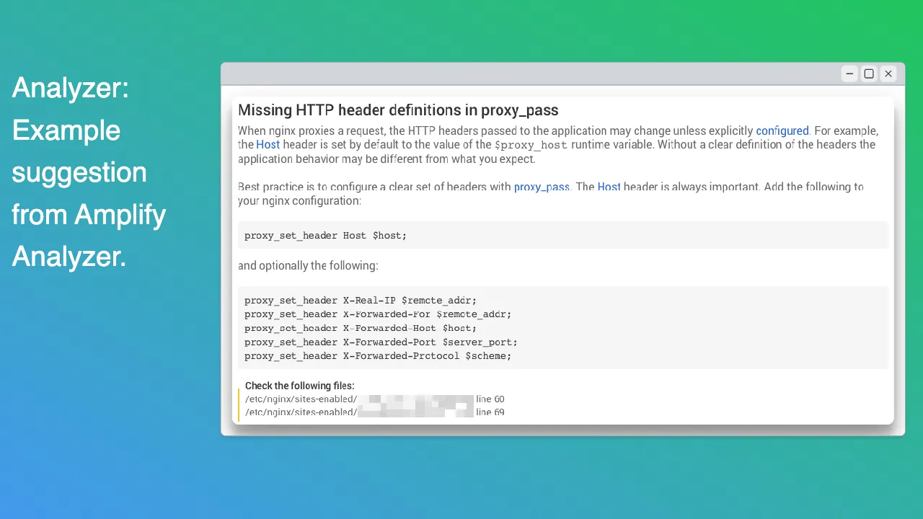Click the minimize icon on the dialog

[x=849, y=74]
